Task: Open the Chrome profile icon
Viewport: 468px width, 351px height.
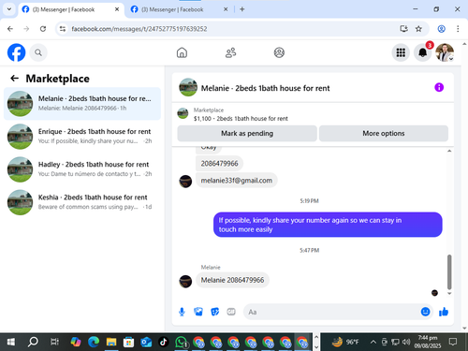Action: tap(441, 29)
